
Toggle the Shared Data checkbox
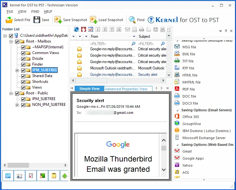(23, 76)
